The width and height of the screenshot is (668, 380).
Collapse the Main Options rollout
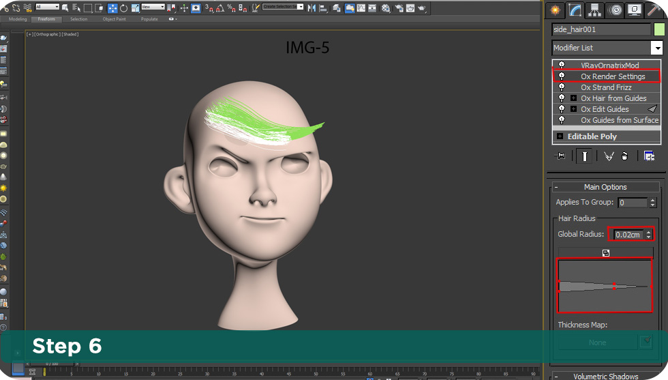(556, 187)
